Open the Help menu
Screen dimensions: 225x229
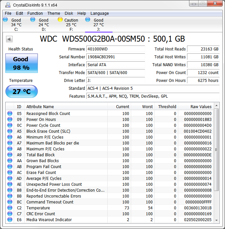(x=81, y=13)
